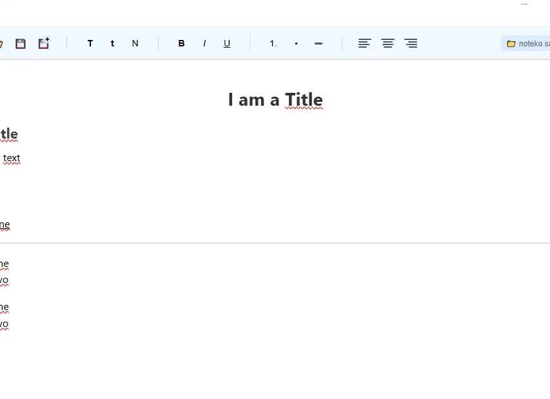550x399 pixels.
Task: Apply the large T title style
Action: tap(90, 43)
